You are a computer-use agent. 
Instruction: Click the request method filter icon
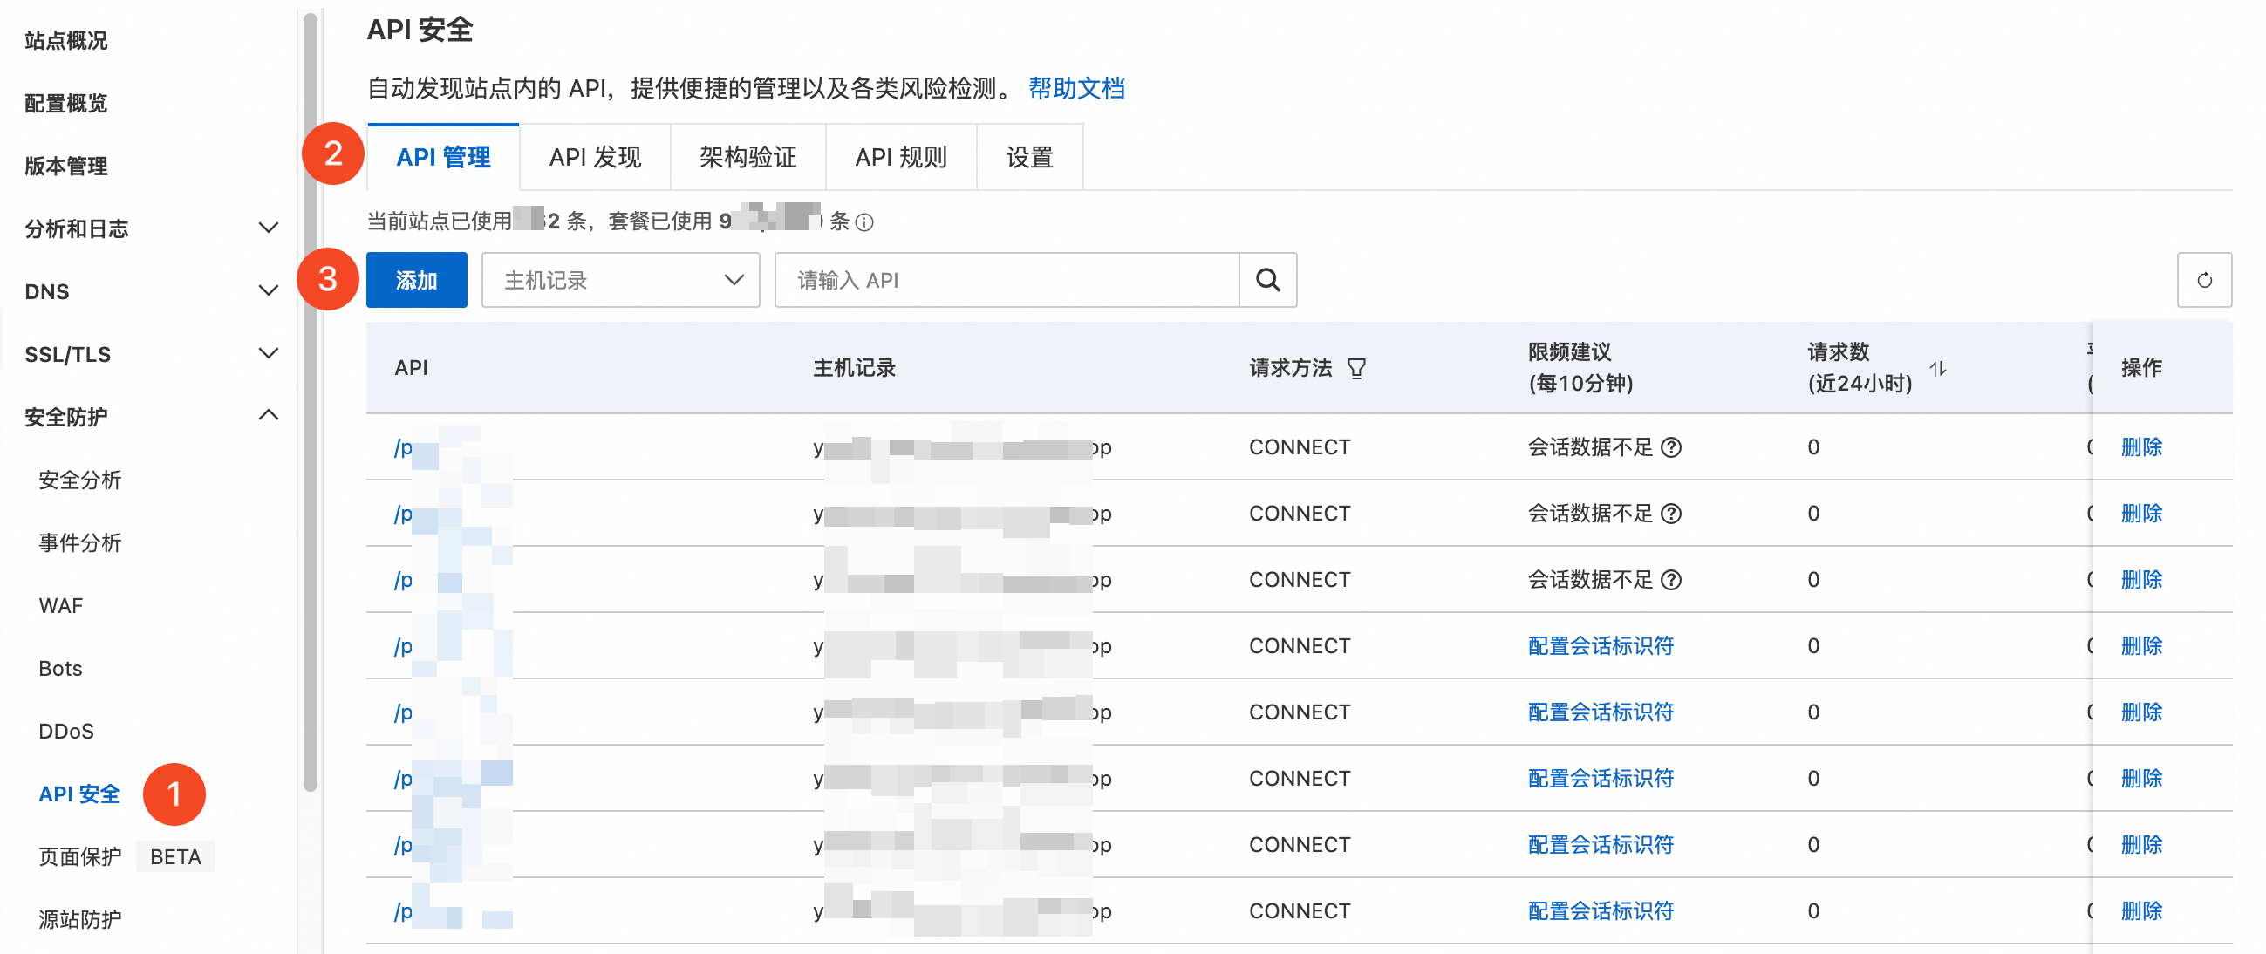click(1356, 368)
